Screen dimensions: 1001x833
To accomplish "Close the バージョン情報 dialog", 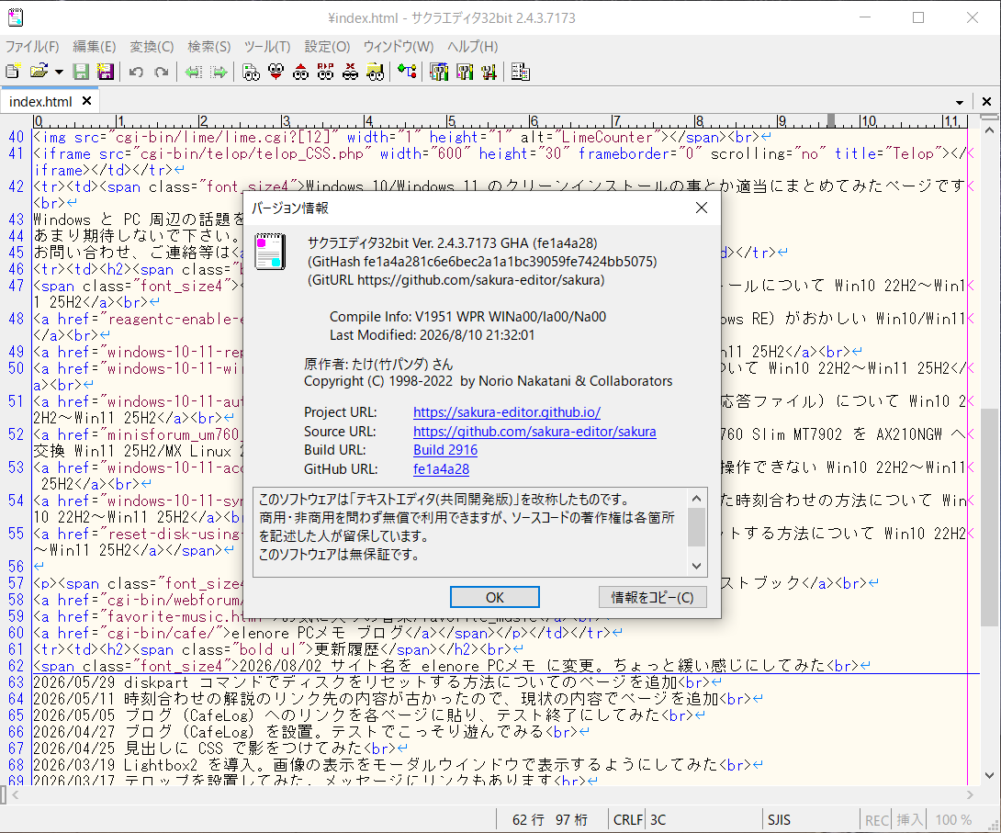I will click(702, 208).
